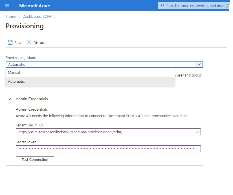Open the Azure portal hamburger menu
Screen dimensions: 233x195
pyautogui.click(x=7, y=6)
